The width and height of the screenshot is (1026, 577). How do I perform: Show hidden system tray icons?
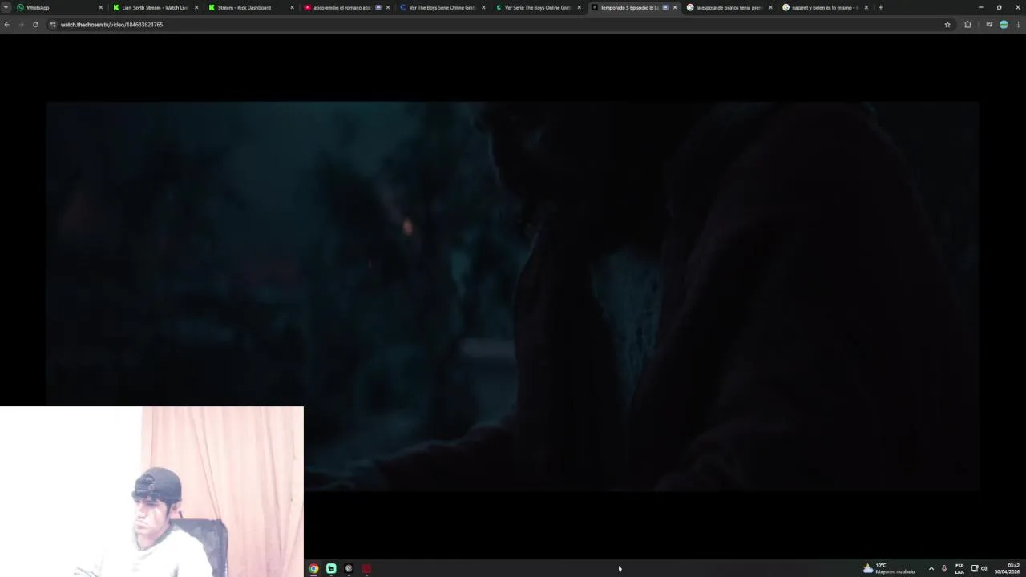point(931,568)
